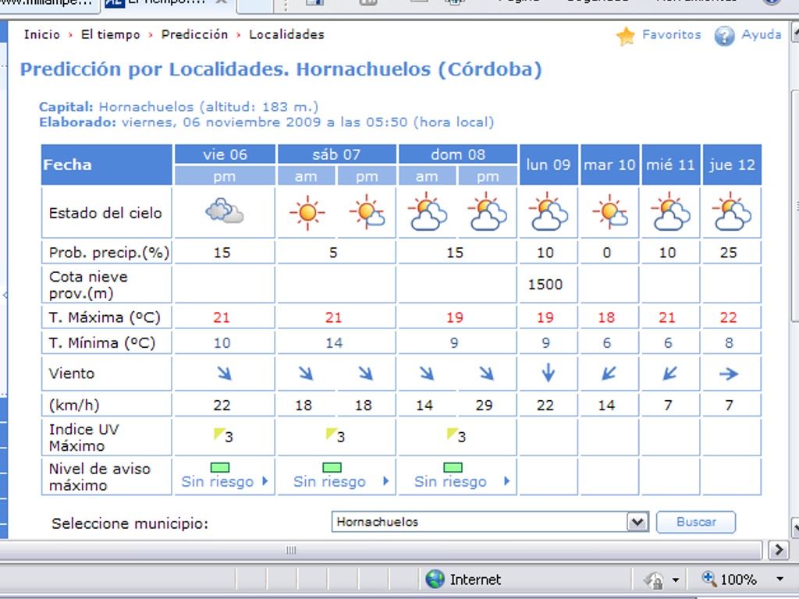Click Monday 09 wind direction arrow
Viewport: 799px width, 599px height.
point(548,374)
